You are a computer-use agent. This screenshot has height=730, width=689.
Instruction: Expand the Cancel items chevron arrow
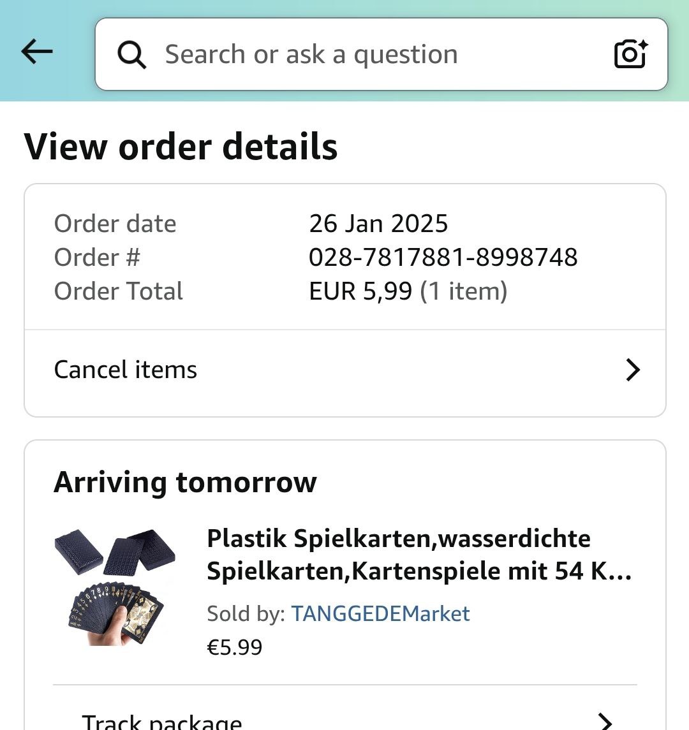tap(632, 370)
